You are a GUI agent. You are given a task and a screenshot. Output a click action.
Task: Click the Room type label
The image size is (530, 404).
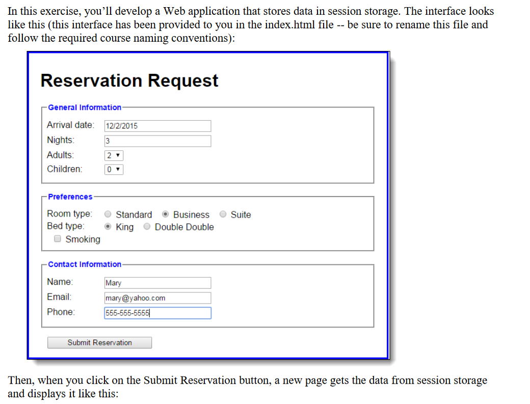tap(70, 214)
